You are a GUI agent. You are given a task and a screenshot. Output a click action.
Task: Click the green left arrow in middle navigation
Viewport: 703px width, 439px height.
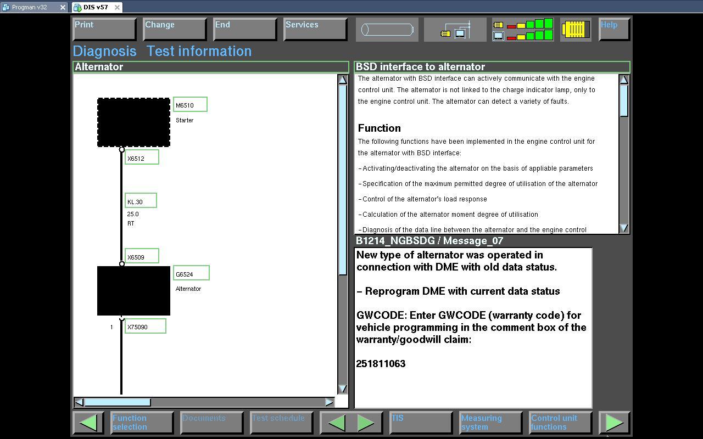(x=336, y=423)
